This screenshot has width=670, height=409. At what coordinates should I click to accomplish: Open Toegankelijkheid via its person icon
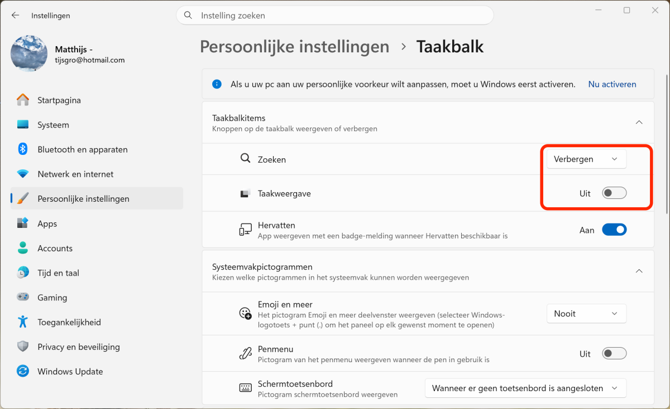tap(23, 322)
